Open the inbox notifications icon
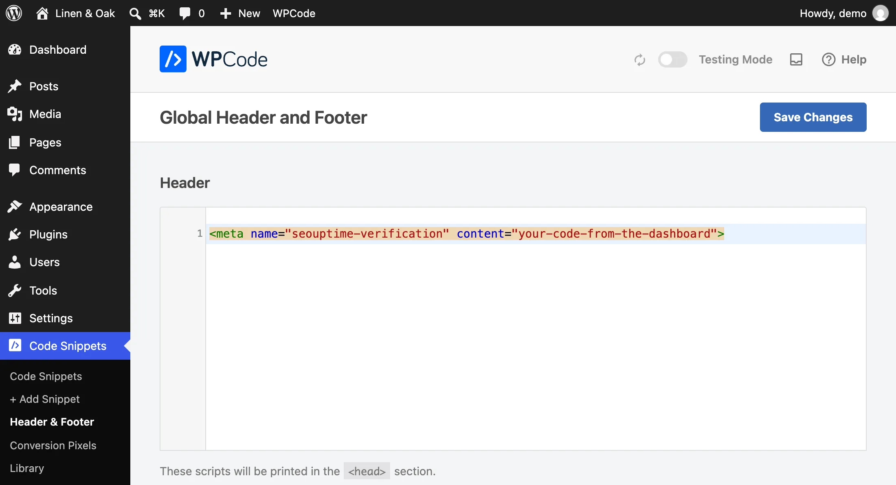This screenshot has width=896, height=485. [x=796, y=59]
